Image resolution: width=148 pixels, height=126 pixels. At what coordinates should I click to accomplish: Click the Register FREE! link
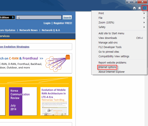(x=63, y=23)
